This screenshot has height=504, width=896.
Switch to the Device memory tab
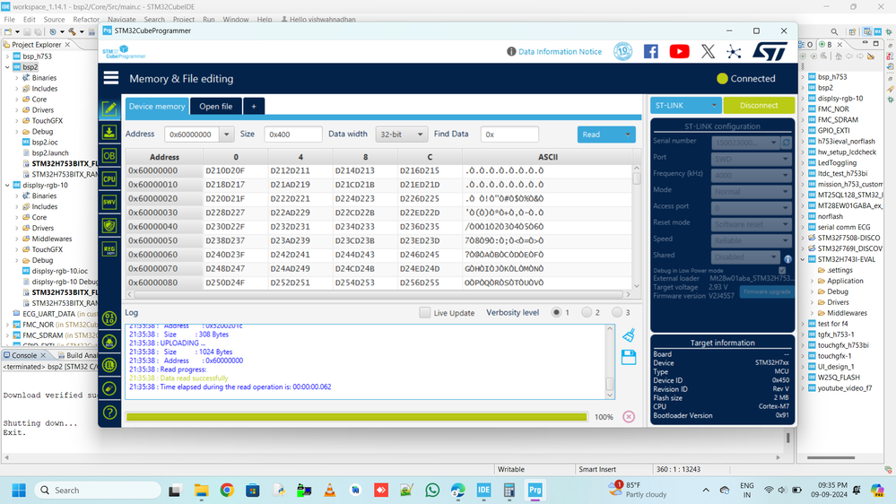pos(157,107)
